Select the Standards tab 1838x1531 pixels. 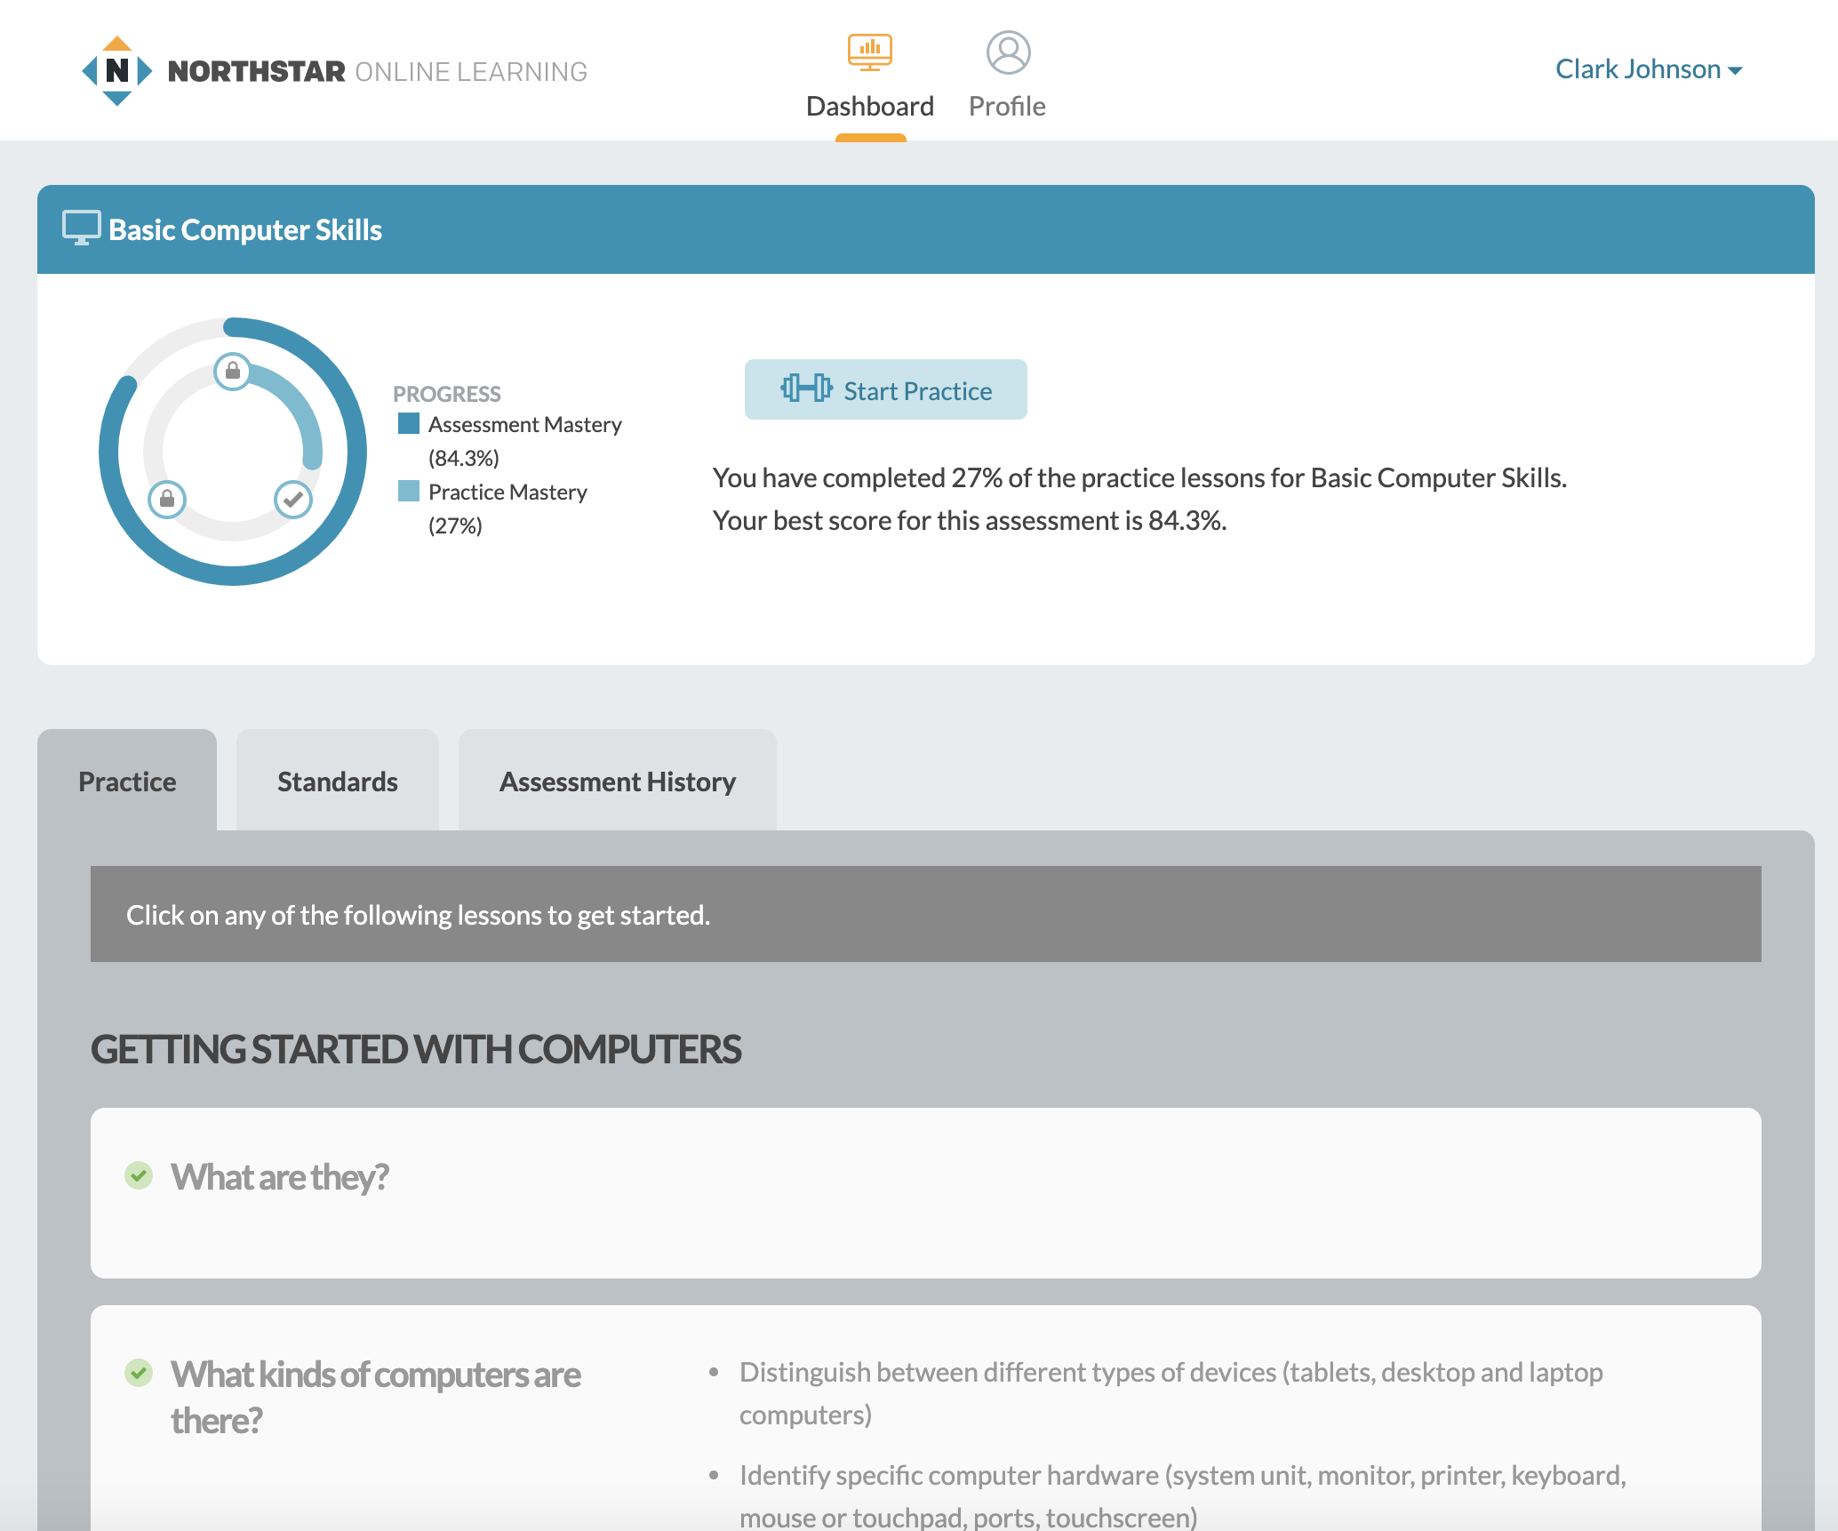coord(338,780)
